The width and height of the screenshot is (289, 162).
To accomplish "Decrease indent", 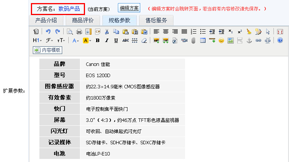I will tap(221, 32).
